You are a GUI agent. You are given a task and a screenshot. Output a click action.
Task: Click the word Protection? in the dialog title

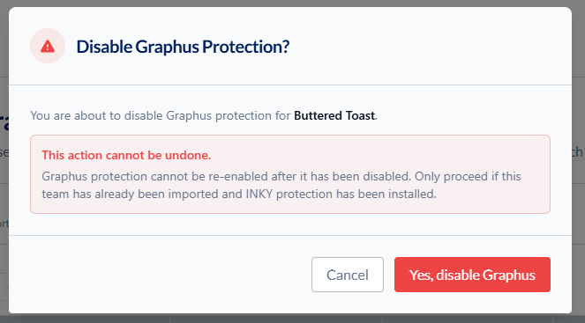245,47
